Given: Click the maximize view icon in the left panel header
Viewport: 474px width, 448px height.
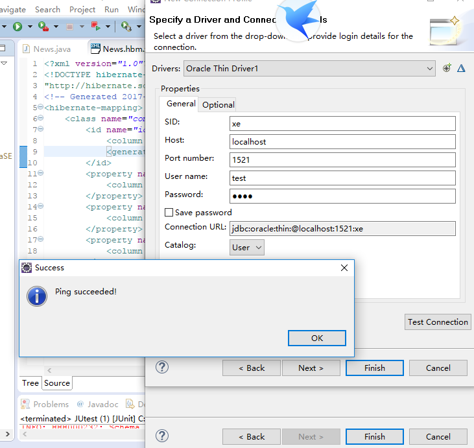Looking at the screenshot, I should tap(3, 48).
